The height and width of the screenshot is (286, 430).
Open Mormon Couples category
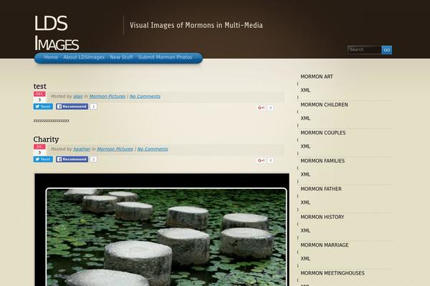[323, 133]
